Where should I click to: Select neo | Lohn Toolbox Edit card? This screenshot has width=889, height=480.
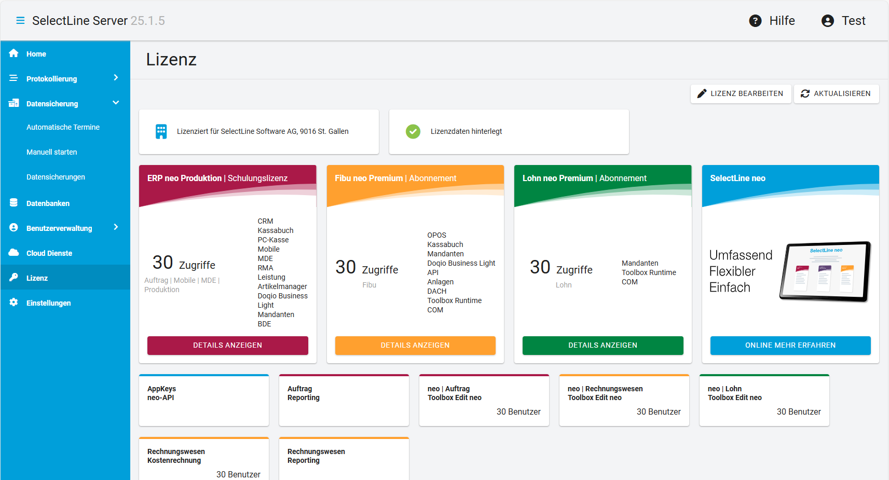764,400
